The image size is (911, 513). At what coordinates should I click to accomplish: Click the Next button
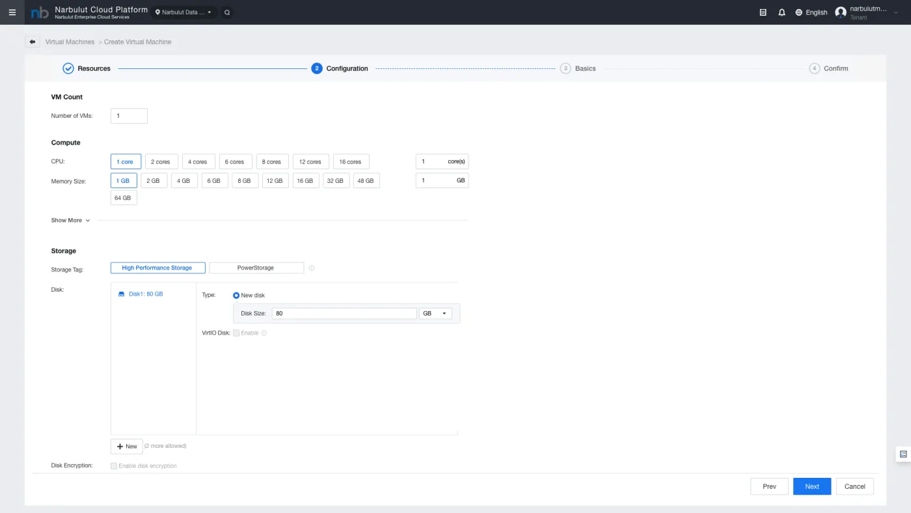click(812, 486)
